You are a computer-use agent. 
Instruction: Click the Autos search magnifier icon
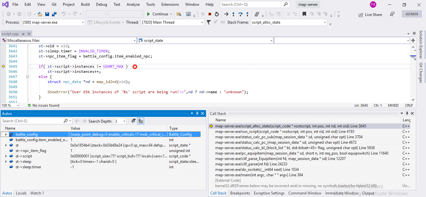pyautogui.click(x=65, y=121)
